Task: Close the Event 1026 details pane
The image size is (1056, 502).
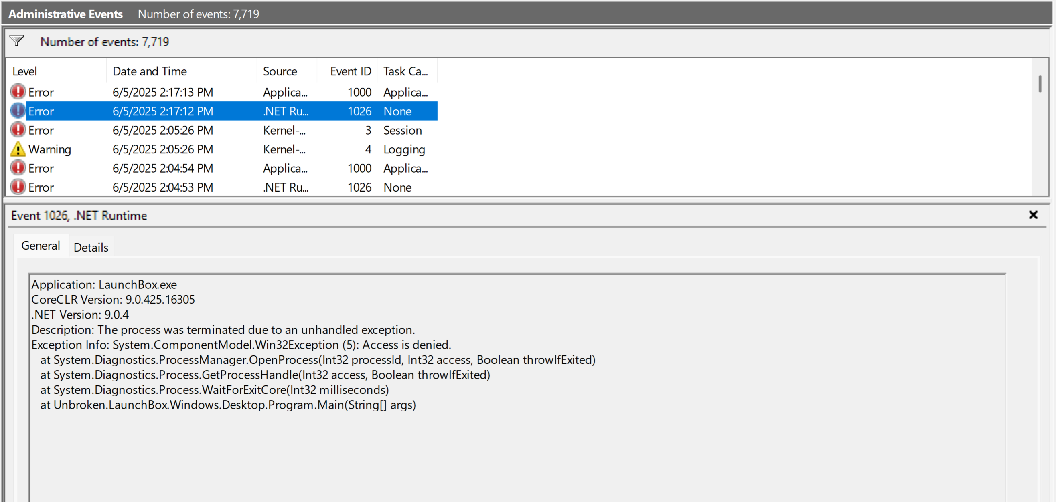Action: (x=1033, y=215)
